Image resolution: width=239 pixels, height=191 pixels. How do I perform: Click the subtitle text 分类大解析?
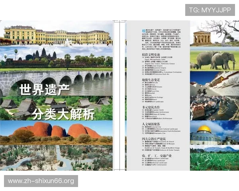coord(63,114)
